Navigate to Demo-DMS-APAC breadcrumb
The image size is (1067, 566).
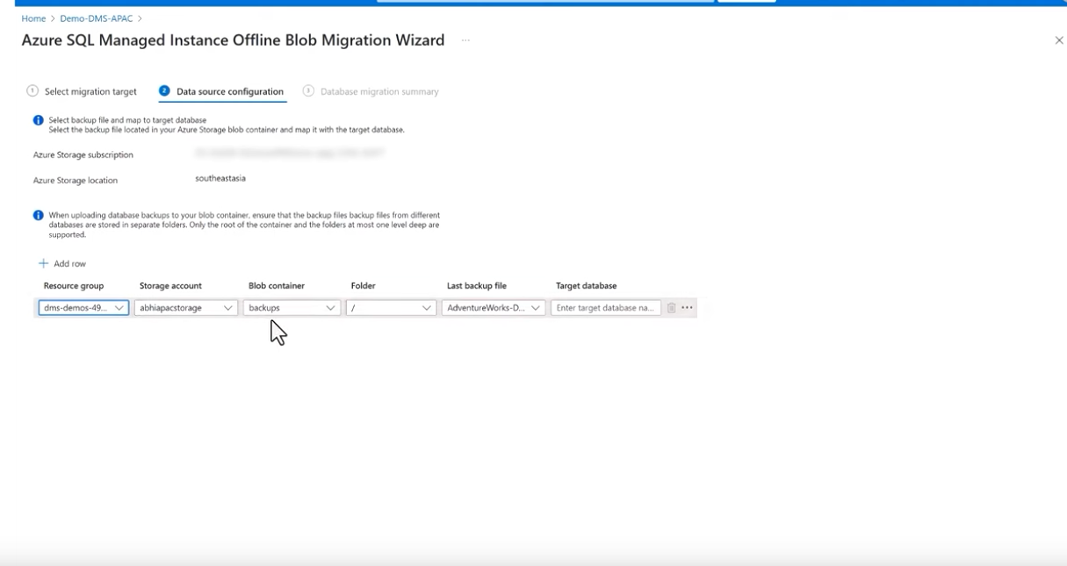(97, 18)
